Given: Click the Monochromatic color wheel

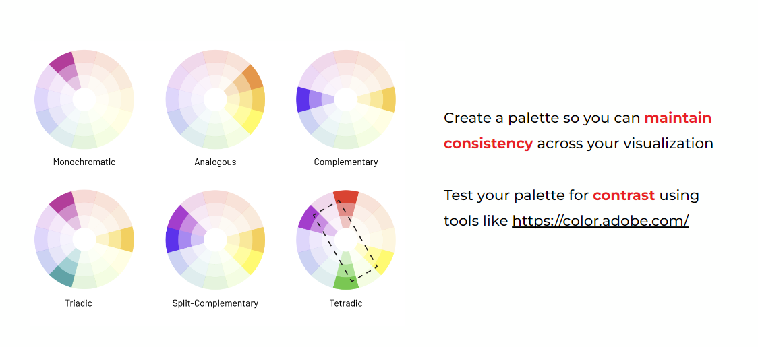Looking at the screenshot, I should tap(84, 99).
